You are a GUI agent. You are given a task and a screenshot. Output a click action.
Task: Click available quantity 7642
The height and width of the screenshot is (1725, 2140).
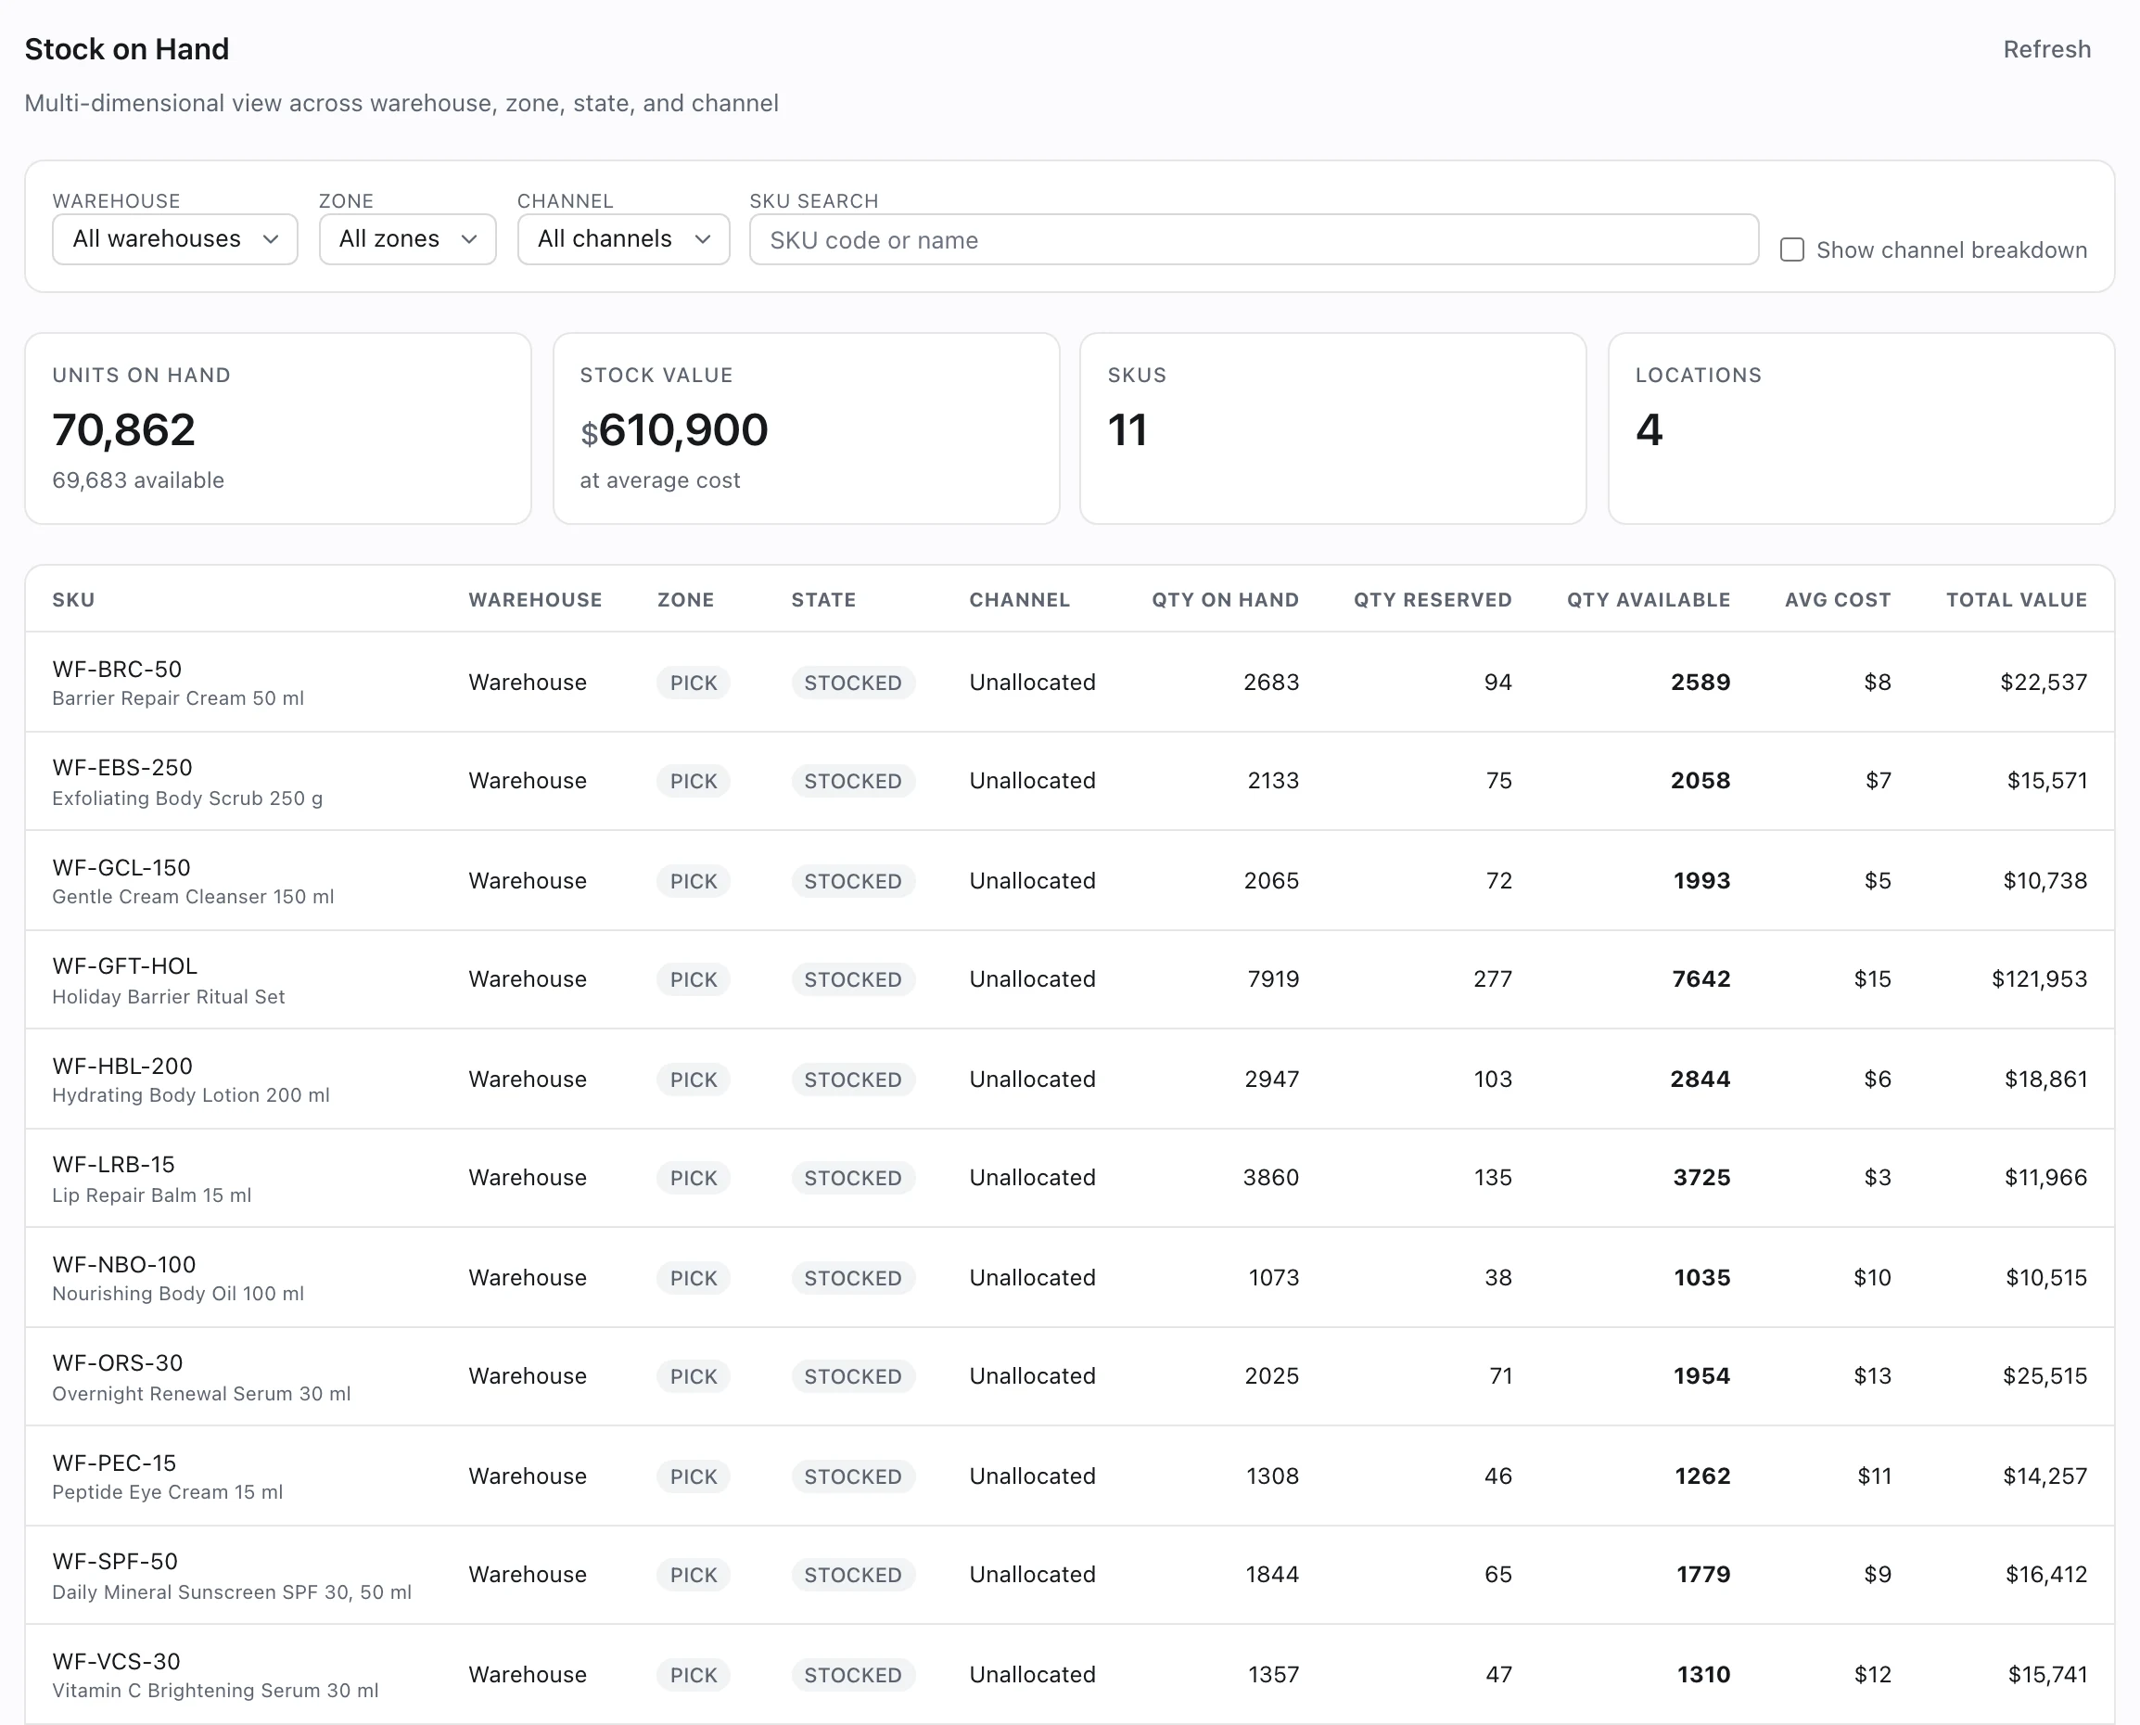click(x=1701, y=978)
